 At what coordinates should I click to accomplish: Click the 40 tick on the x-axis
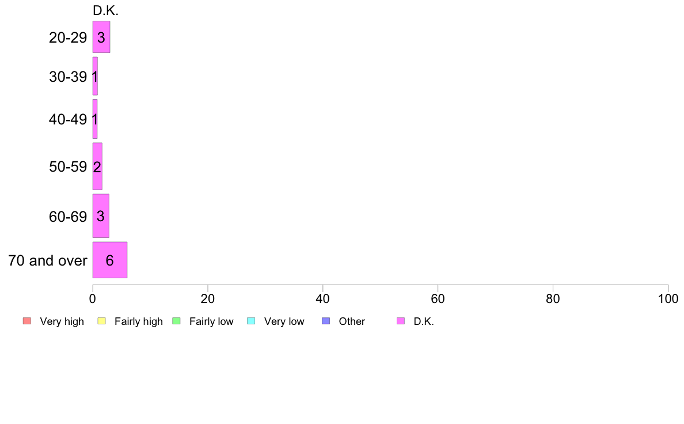[323, 298]
